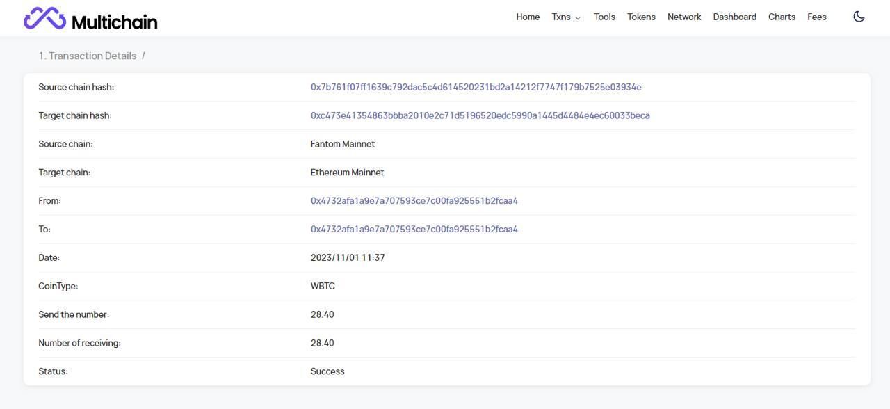Open the Home menu item
This screenshot has width=890, height=409.
click(x=528, y=17)
